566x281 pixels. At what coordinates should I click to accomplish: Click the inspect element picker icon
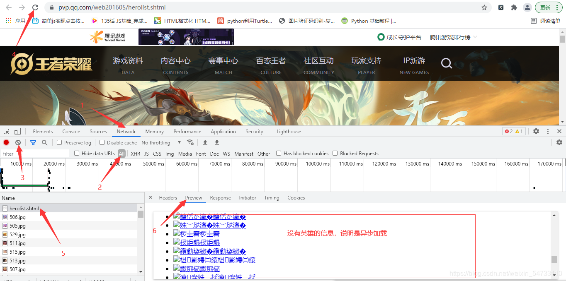[7, 131]
